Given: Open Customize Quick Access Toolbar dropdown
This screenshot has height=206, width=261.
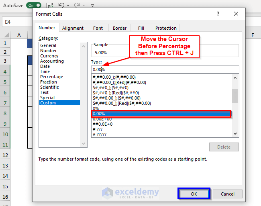Looking at the screenshot, I should coord(92,6).
